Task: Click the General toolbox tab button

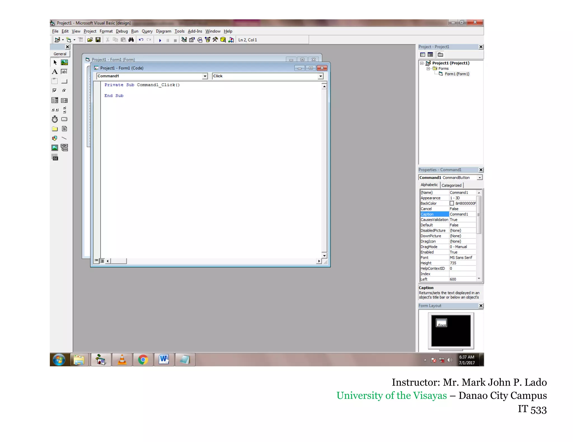Action: [x=60, y=54]
